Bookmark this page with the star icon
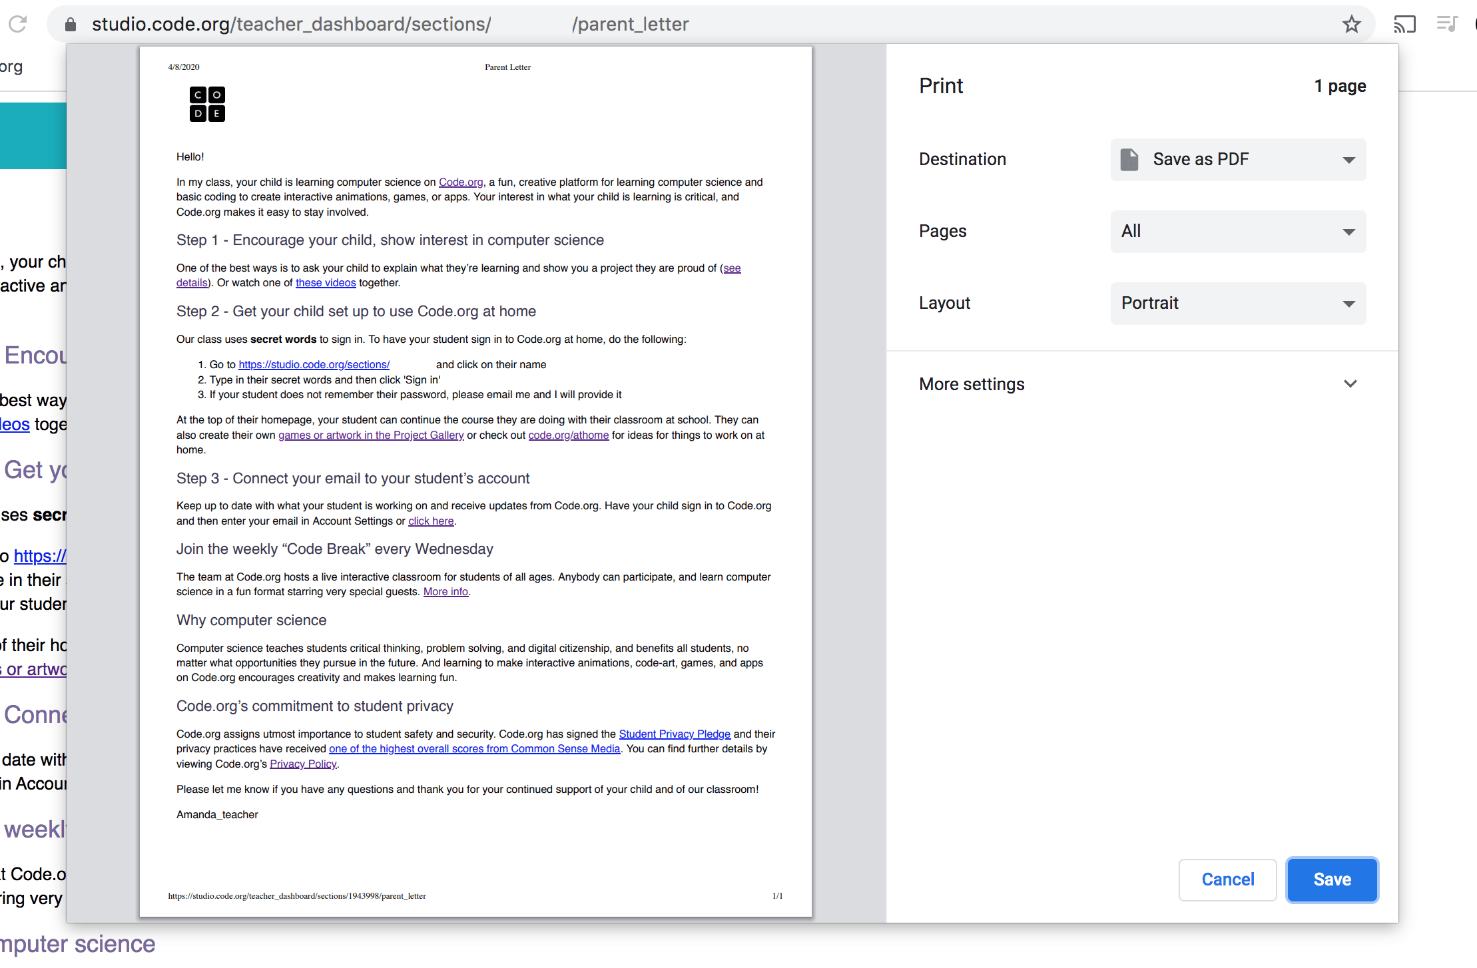The height and width of the screenshot is (968, 1477). tap(1351, 25)
